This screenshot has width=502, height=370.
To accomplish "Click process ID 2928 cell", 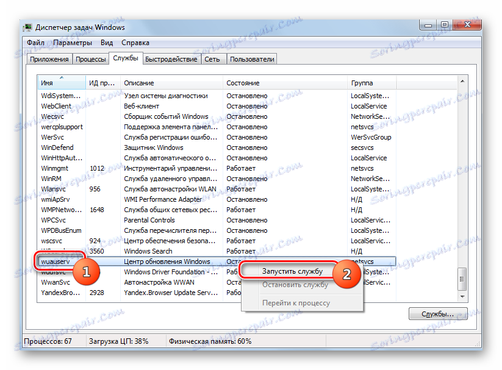I will (x=97, y=293).
